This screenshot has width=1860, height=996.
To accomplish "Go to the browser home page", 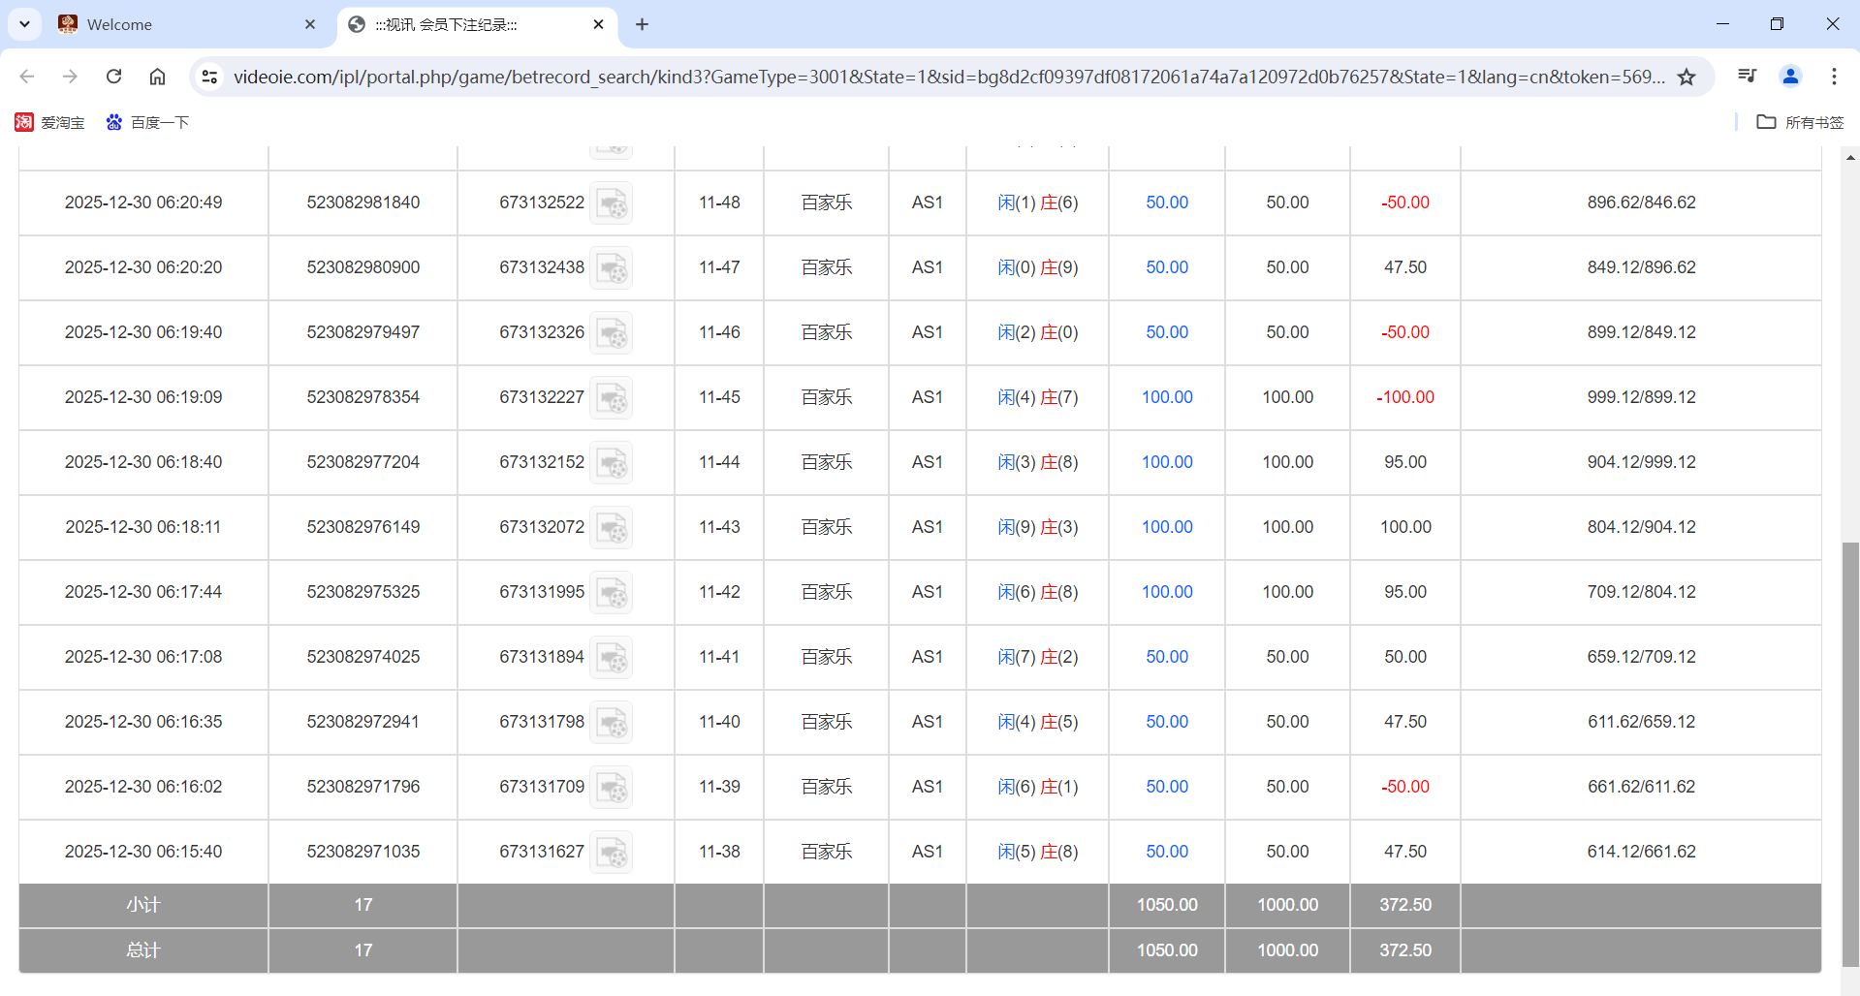I will [x=157, y=77].
